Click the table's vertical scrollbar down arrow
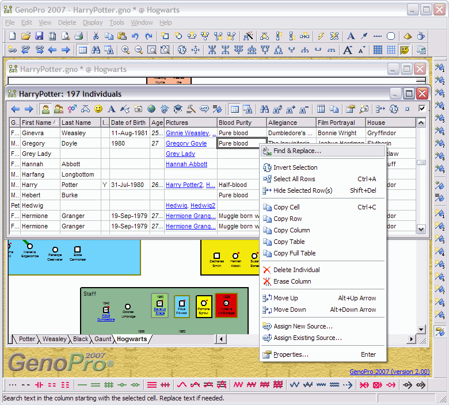The width and height of the screenshot is (449, 405). coord(421,229)
